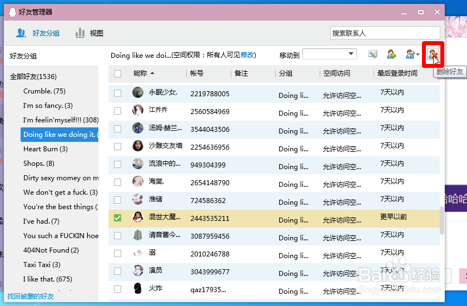This screenshot has height=306, width=467.
Task: Click the 备注 column header
Action: [241, 73]
